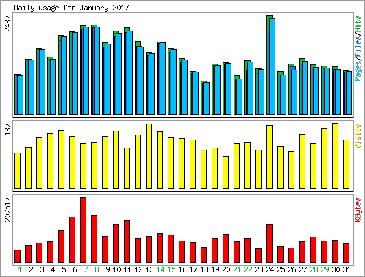Click the chart title 'Daily usage for January 2017'
This screenshot has width=365, height=277.
71,8
